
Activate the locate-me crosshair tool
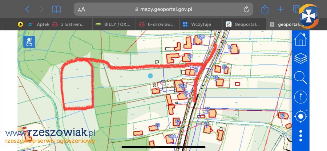pos(301,117)
